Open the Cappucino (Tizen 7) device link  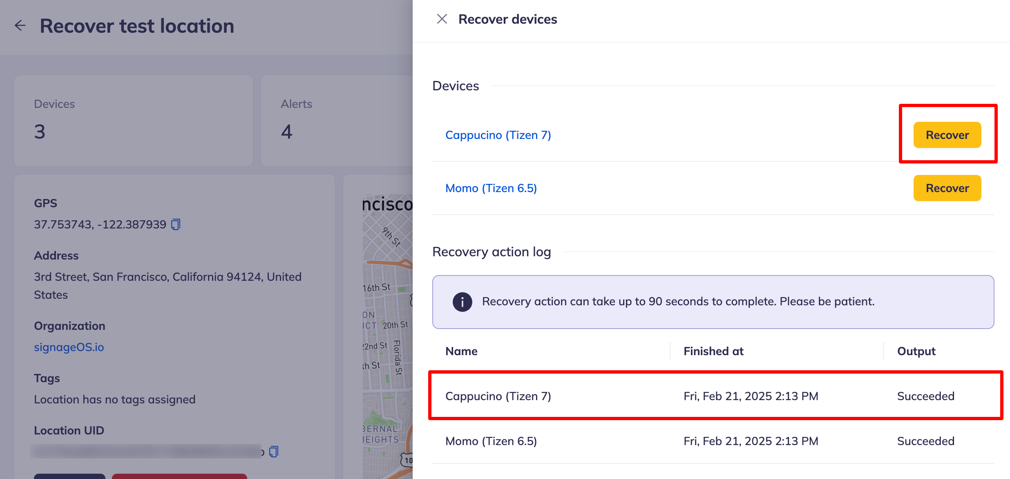(x=498, y=135)
